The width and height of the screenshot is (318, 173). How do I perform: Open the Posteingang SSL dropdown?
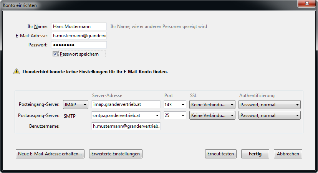(x=212, y=105)
